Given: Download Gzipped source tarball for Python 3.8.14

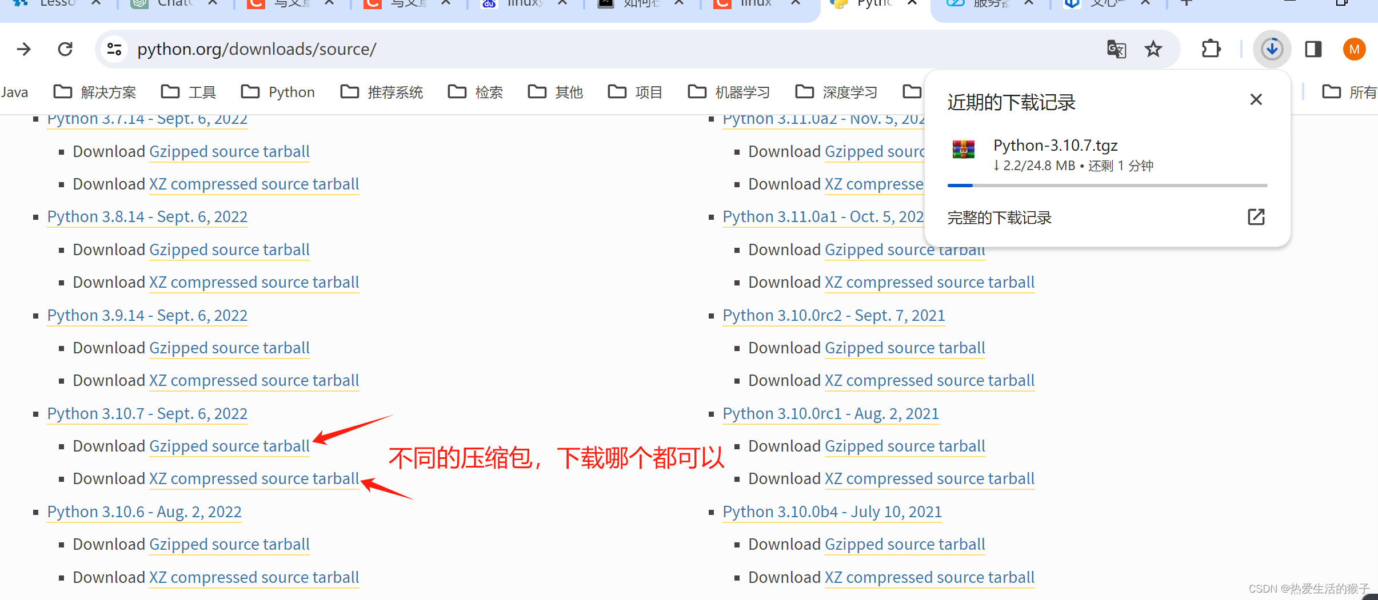Looking at the screenshot, I should pos(229,249).
